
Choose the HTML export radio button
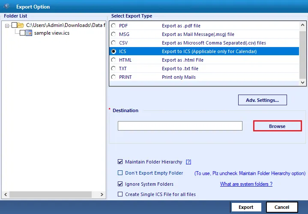pyautogui.click(x=114, y=60)
